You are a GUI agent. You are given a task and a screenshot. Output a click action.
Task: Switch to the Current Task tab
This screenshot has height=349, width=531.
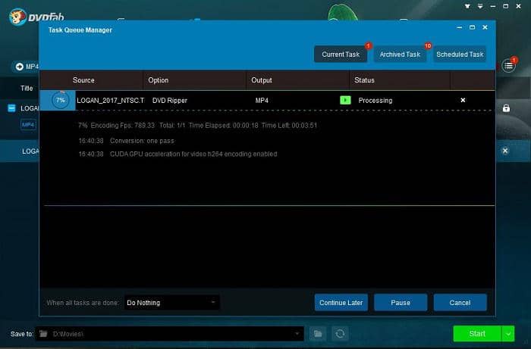(x=341, y=55)
